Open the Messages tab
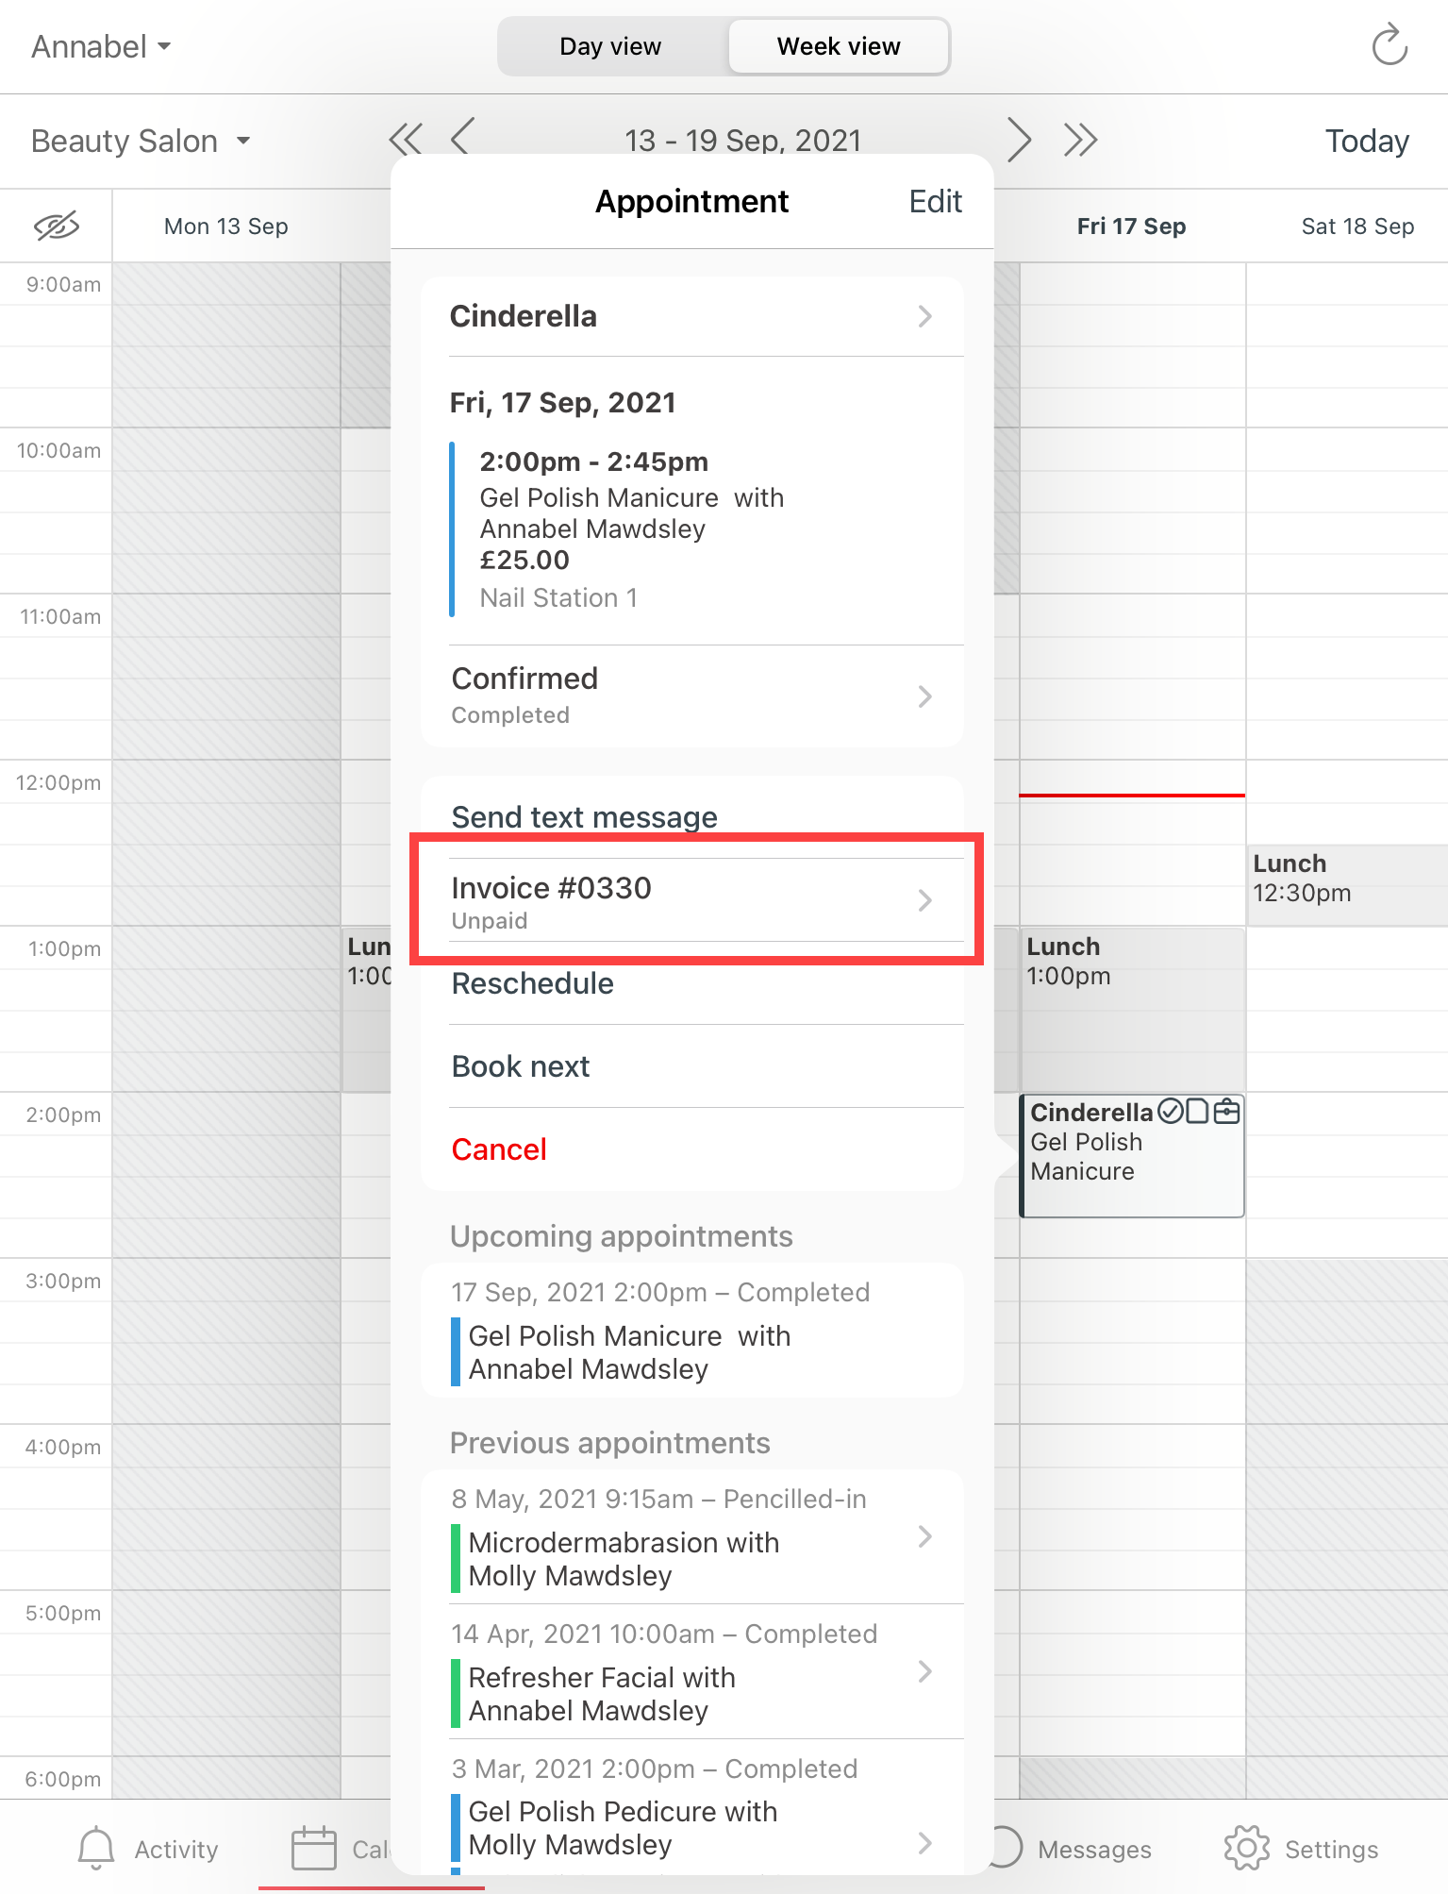This screenshot has height=1894, width=1448. pyautogui.click(x=1093, y=1849)
